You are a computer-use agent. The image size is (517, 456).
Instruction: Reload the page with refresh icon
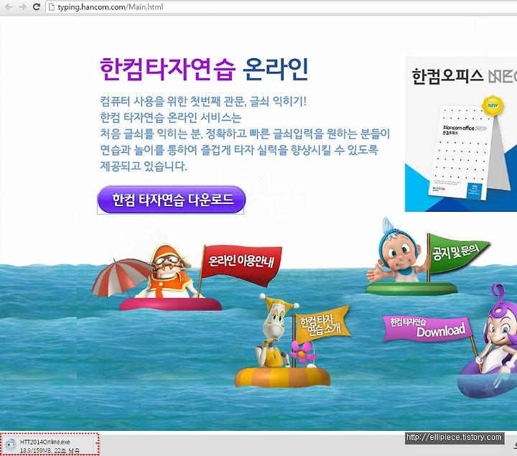[x=37, y=6]
